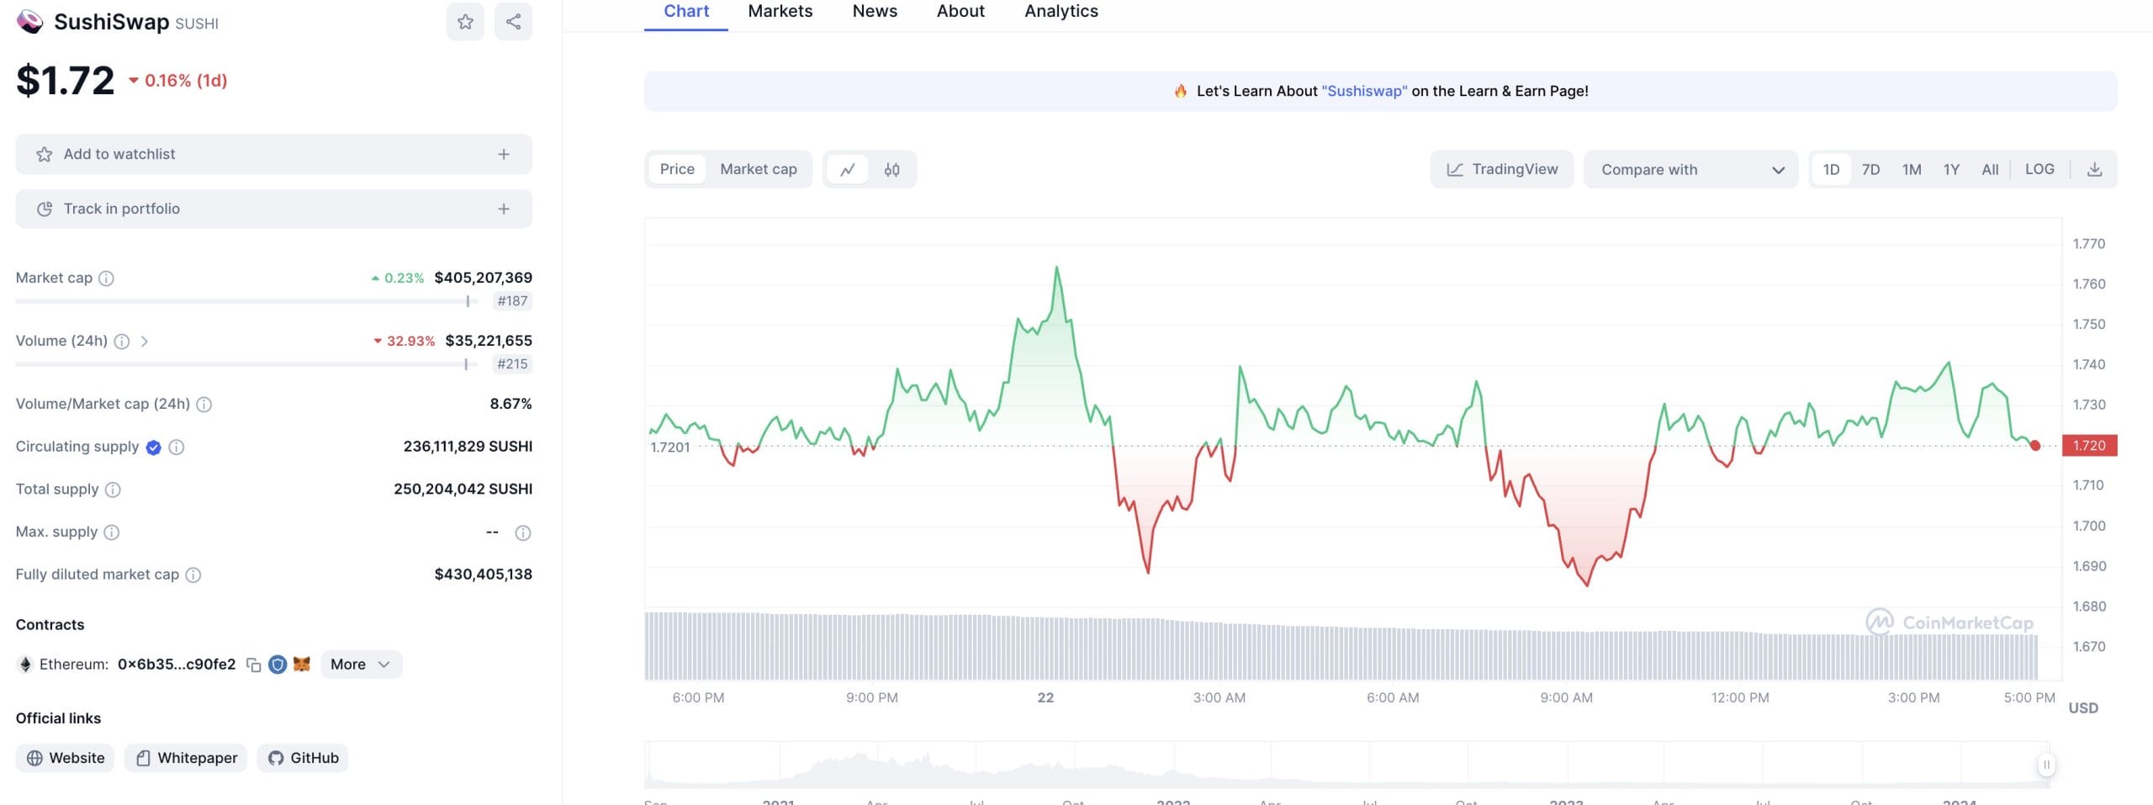The width and height of the screenshot is (2153, 805).
Task: Open the share icon next to SushiSwap
Action: [x=513, y=22]
